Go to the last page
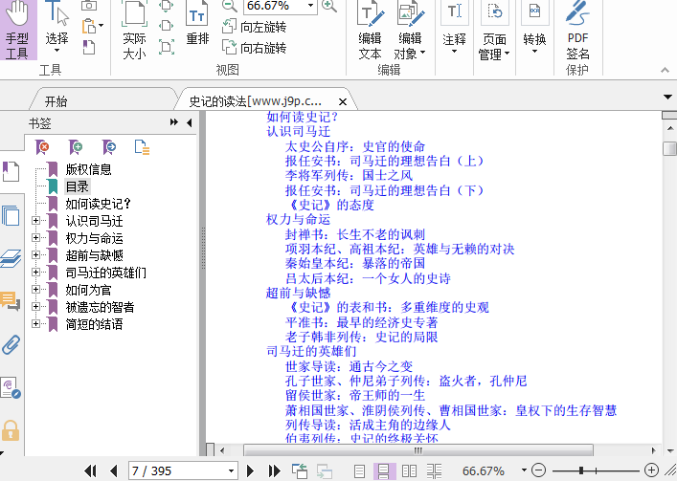 coord(274,470)
